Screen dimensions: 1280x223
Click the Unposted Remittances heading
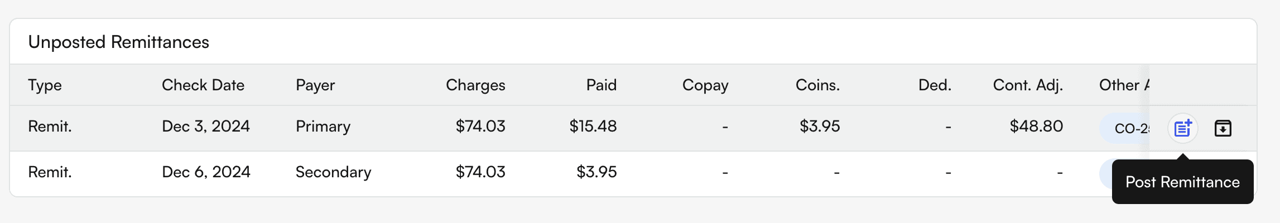point(118,42)
